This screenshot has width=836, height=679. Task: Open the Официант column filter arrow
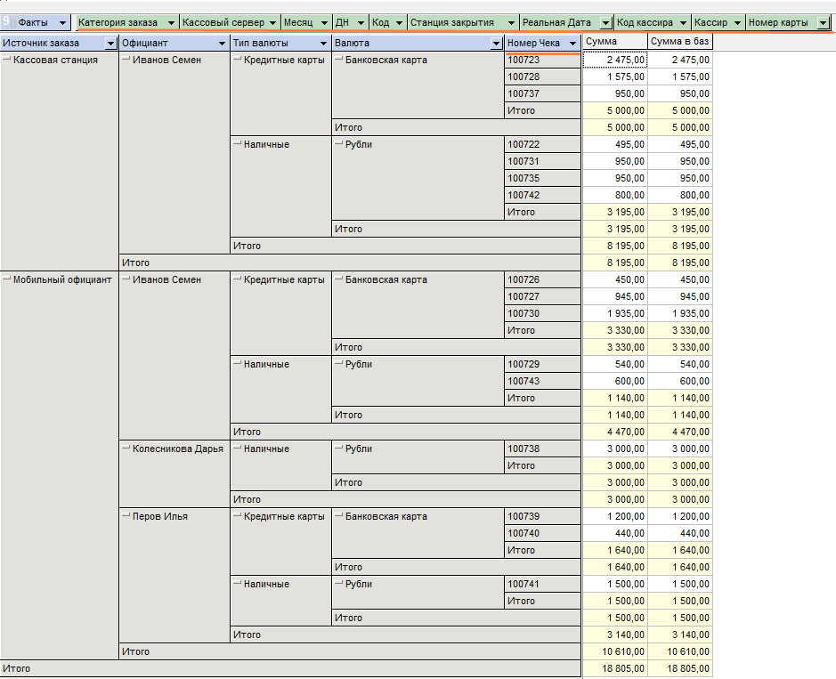coord(222,43)
